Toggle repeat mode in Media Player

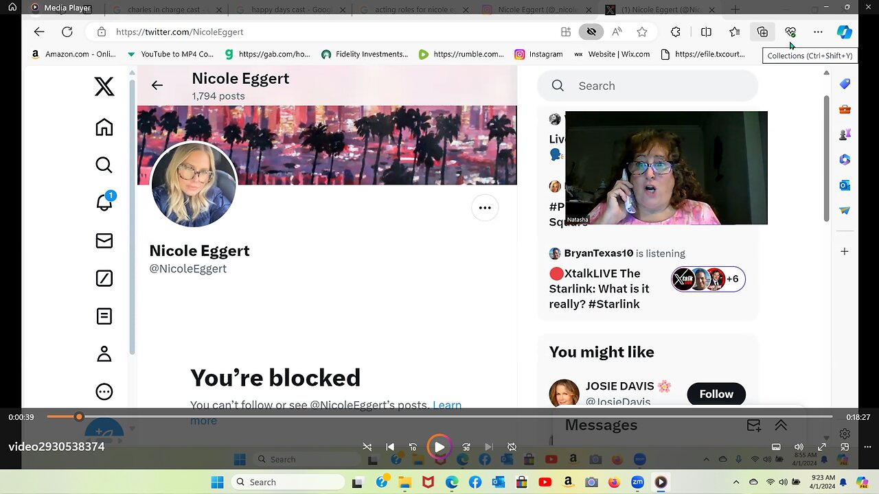(x=512, y=447)
